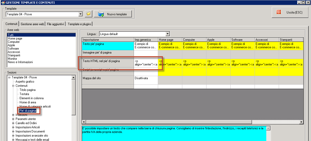
Task: Click the Testo pie' pagina row label
Action: point(108,46)
